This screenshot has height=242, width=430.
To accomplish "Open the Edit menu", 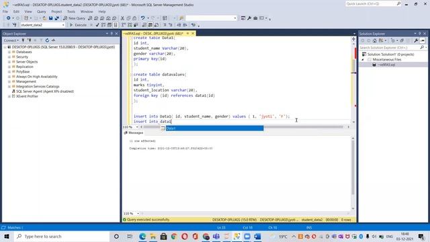I will tap(16, 11).
